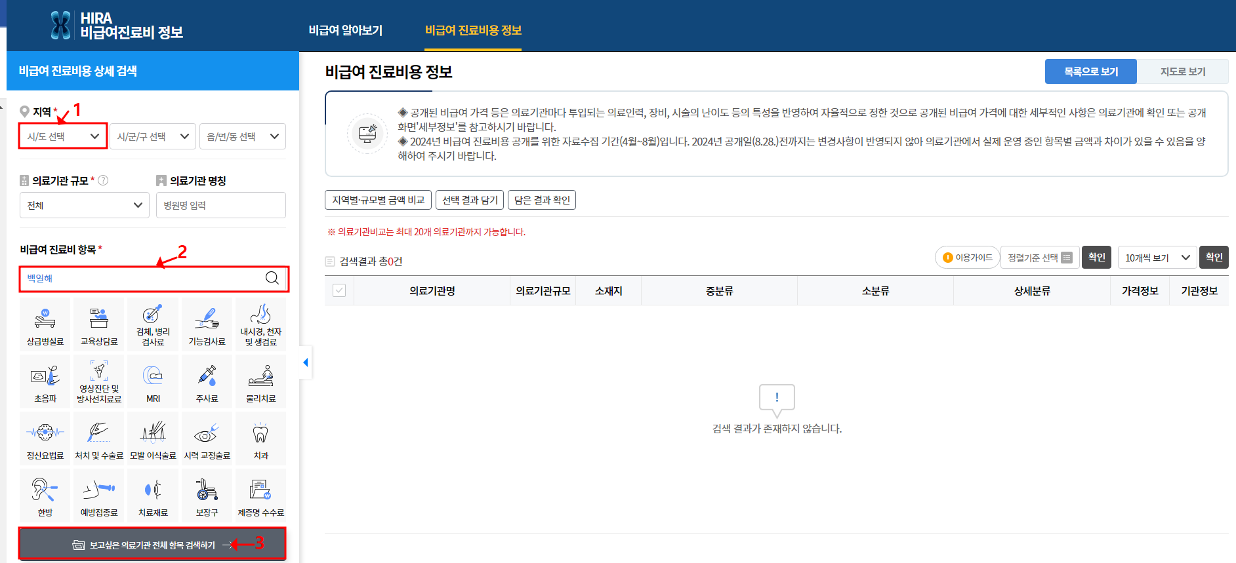Click the 담은 결과 확인 button
The image size is (1236, 563).
point(542,200)
